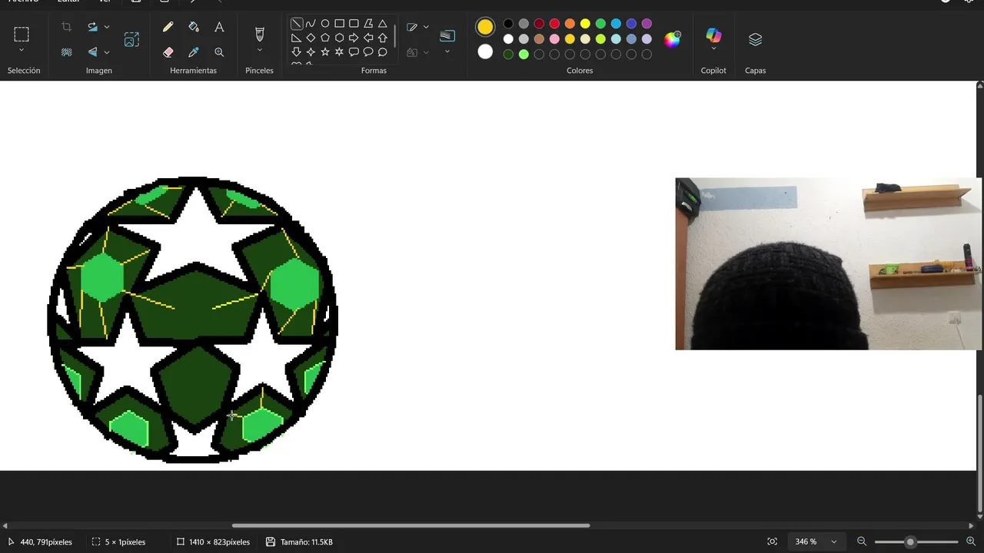Screen dimensions: 984x553
Task: Expand the Pinceles brush dropdown
Action: coord(259,51)
